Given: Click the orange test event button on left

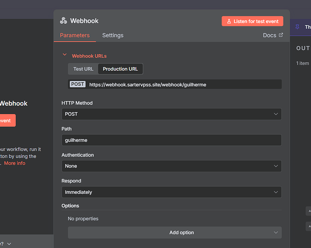Looking at the screenshot, I should [7, 121].
